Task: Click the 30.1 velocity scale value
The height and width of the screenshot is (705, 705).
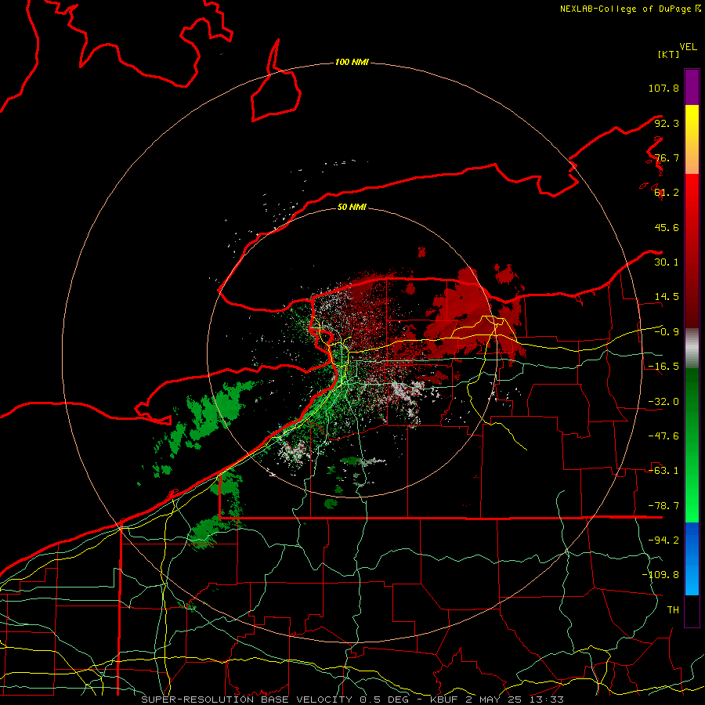Action: pyautogui.click(x=667, y=262)
